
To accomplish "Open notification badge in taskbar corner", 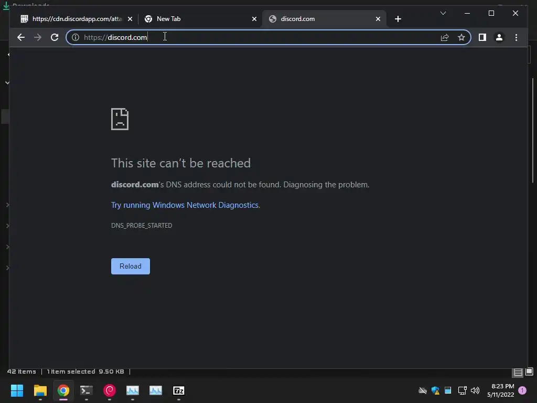I will tap(522, 390).
